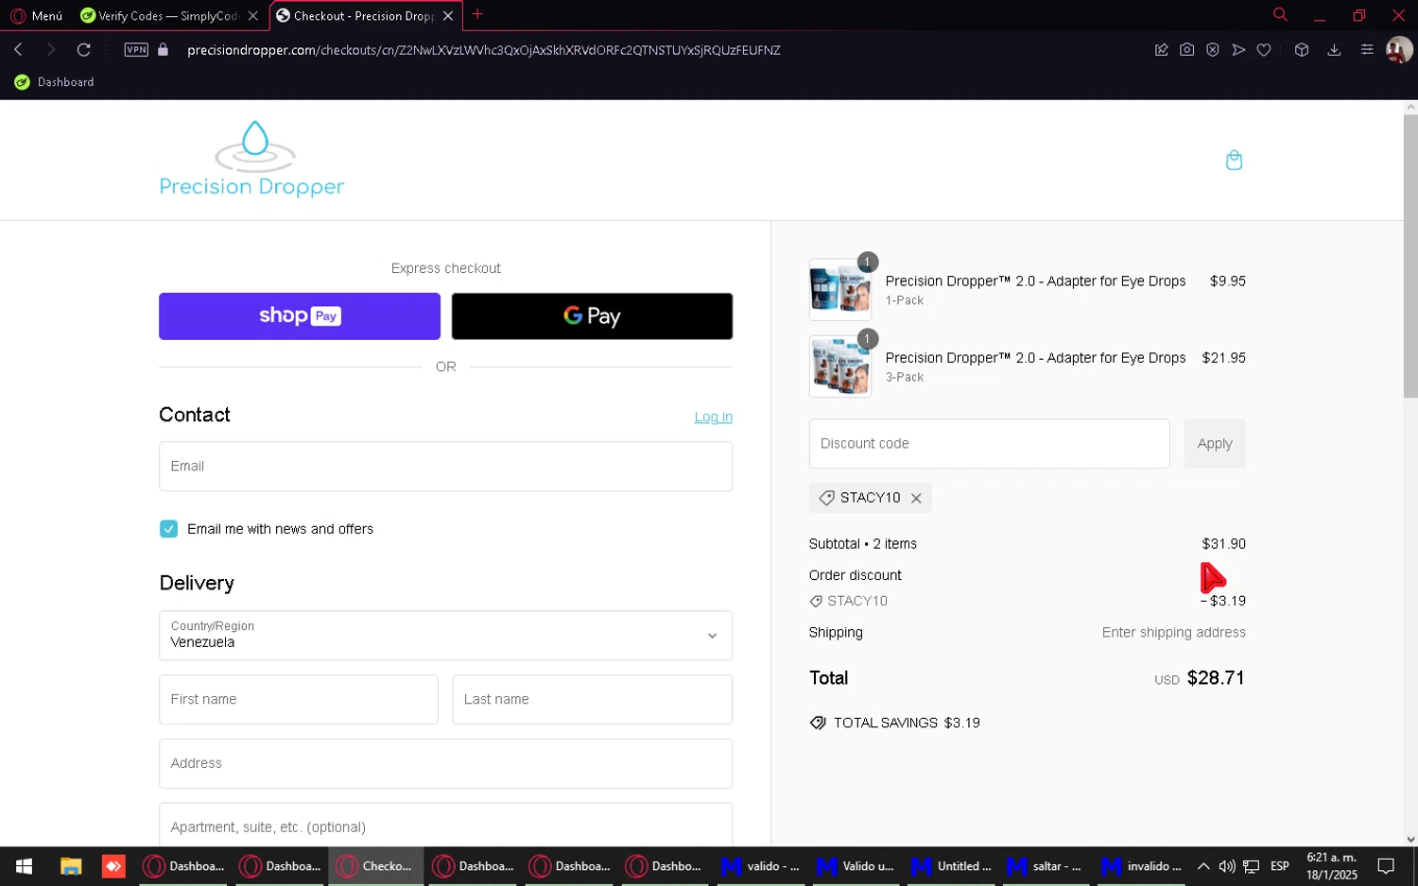Open the Windows Start menu

(24, 866)
